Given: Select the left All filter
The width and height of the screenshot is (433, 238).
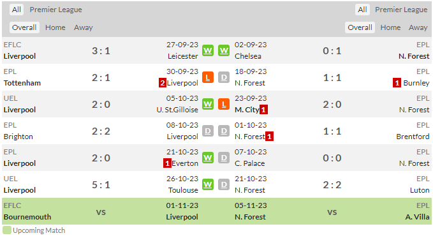Looking at the screenshot, I should (x=17, y=10).
